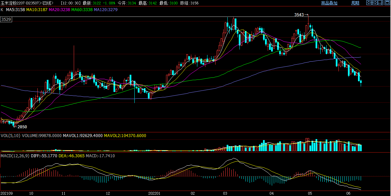Select the K indicator label
Screen dimensions: 391x196
click(x=2, y=10)
